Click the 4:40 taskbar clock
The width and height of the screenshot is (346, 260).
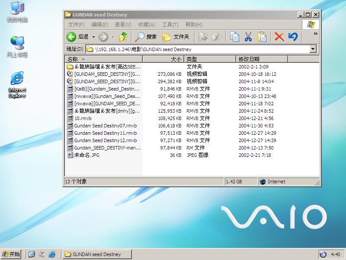336,254
